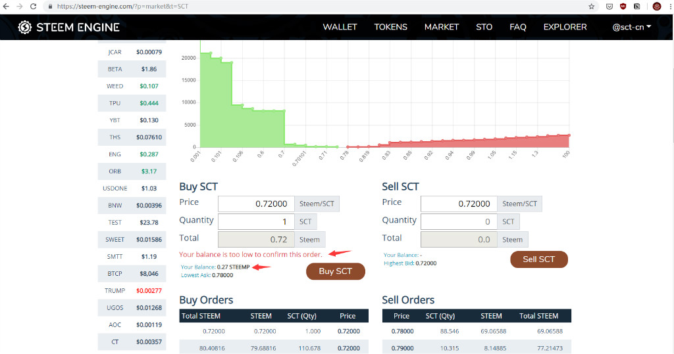Go forward in browser history
The image size is (674, 354).
[19, 7]
